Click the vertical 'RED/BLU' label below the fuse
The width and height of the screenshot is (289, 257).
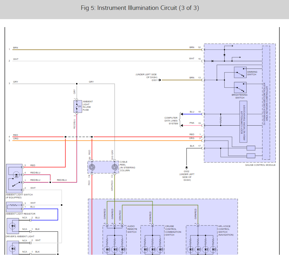coord(75,124)
